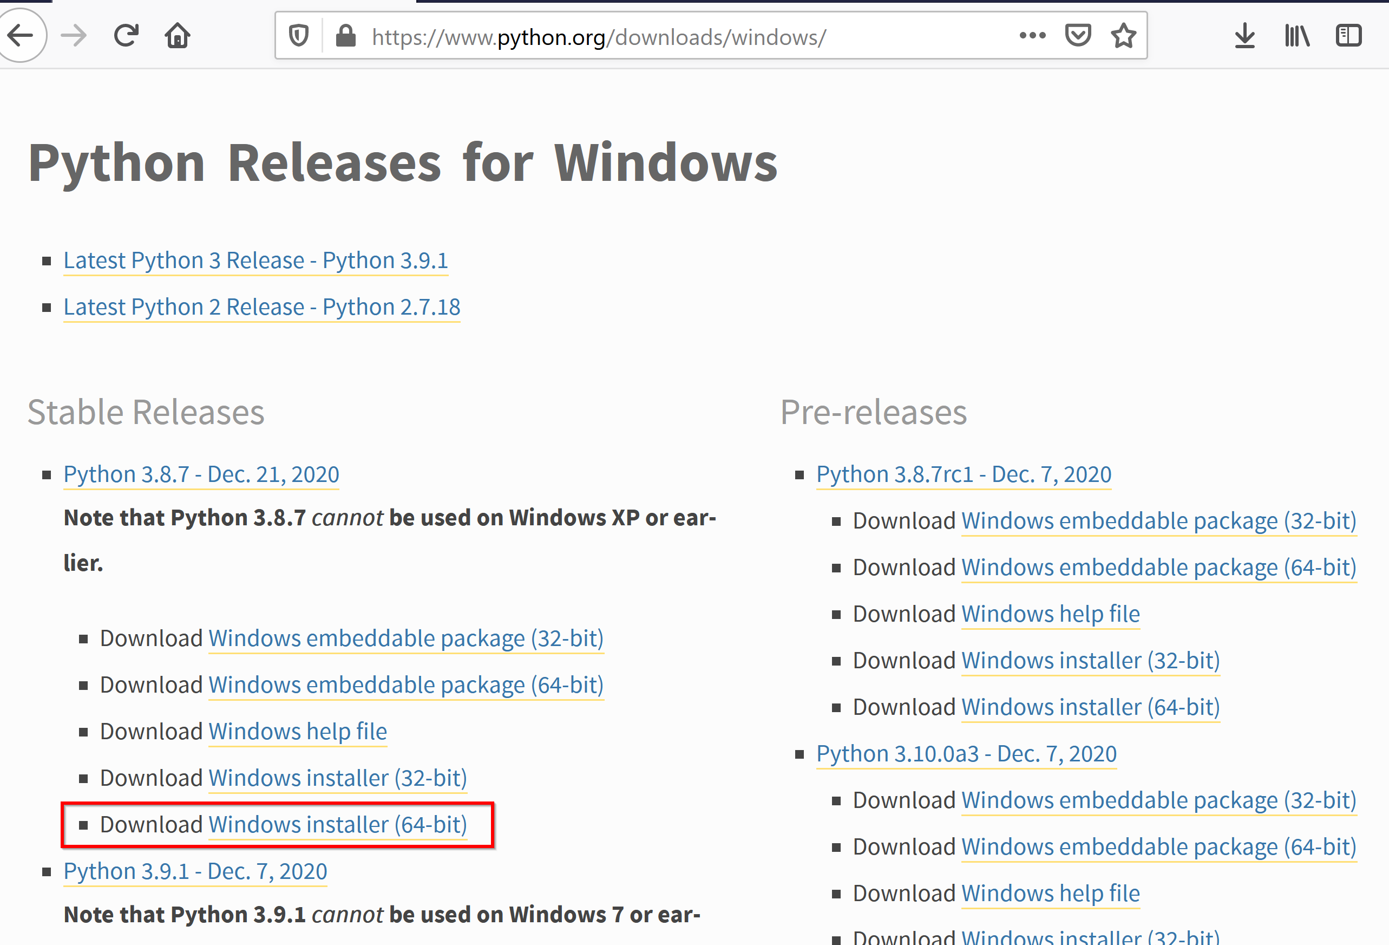
Task: Download 3.8.7rc1 Windows installer (32-bit)
Action: [1091, 662]
